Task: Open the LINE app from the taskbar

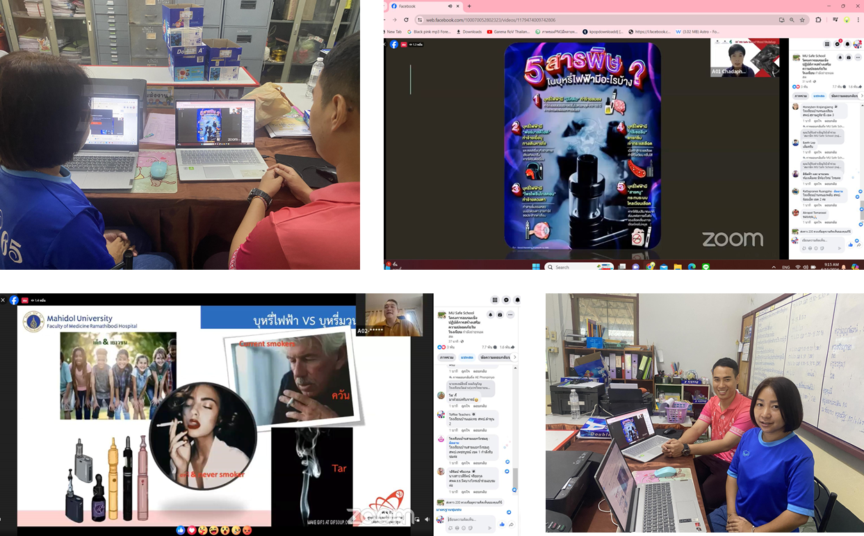Action: point(706,266)
